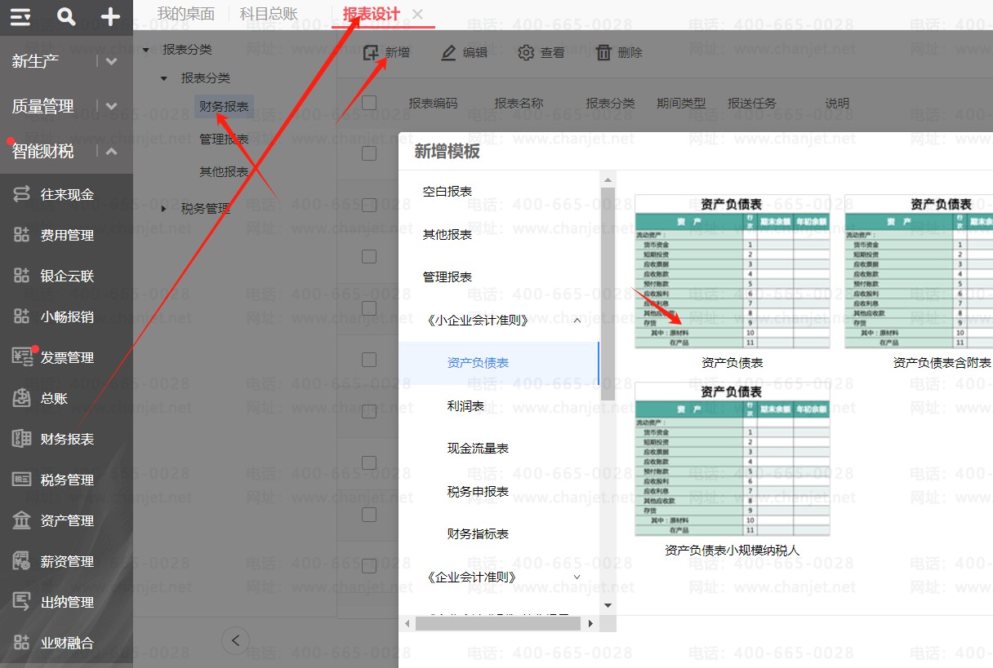This screenshot has height=668, width=993.
Task: Open 资产管理 sidebar item
Action: click(67, 520)
